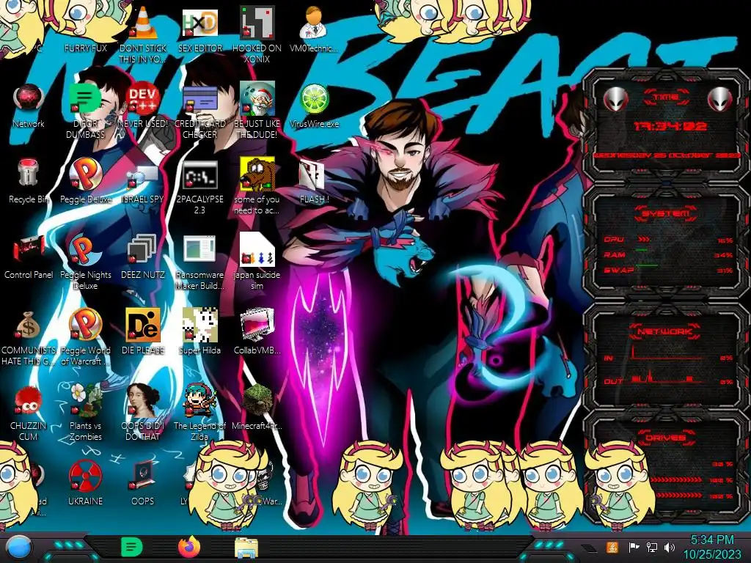Launch the CHUZZIN CUM red fuzzball icon
The height and width of the screenshot is (563, 751).
[29, 400]
